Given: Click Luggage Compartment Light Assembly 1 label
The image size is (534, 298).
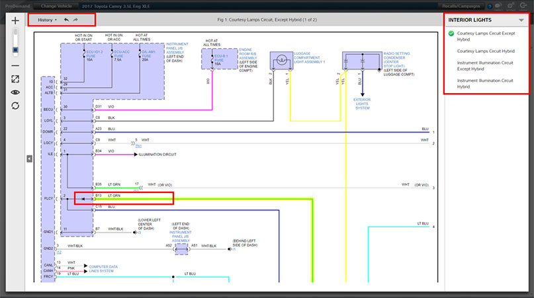Looking at the screenshot, I should pos(309,58).
